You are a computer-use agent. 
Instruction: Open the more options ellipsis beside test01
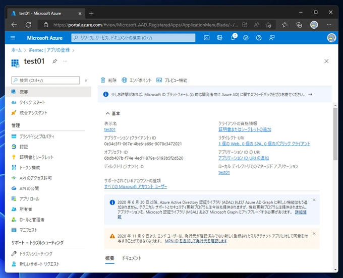[x=65, y=61]
